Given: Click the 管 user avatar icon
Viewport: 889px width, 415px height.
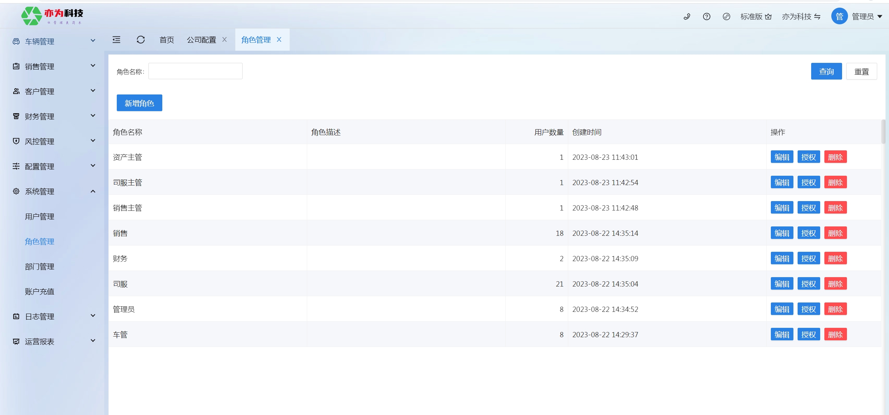Looking at the screenshot, I should pos(839,16).
